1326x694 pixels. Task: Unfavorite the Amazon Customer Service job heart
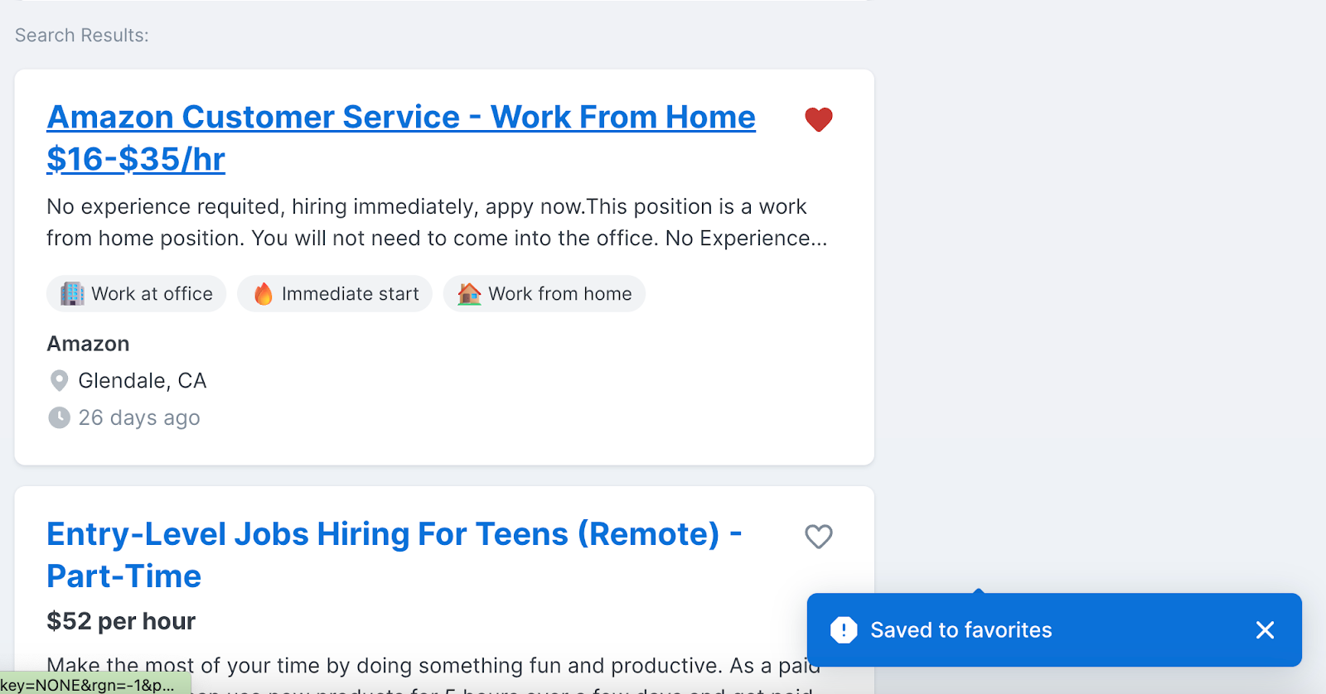818,120
